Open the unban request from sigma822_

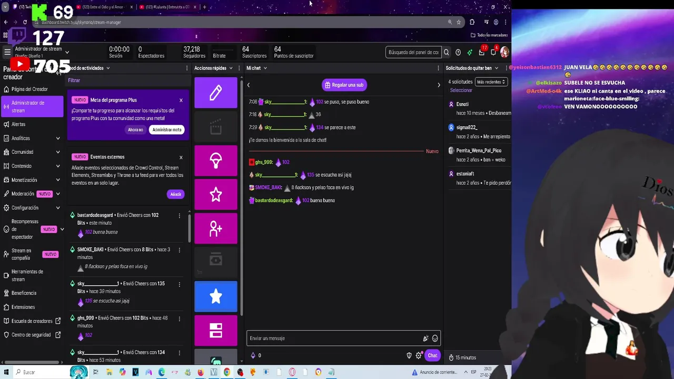[479, 132]
